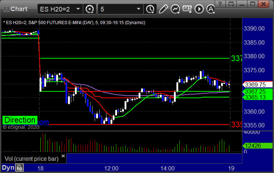Minimize the chart window

[242, 4]
